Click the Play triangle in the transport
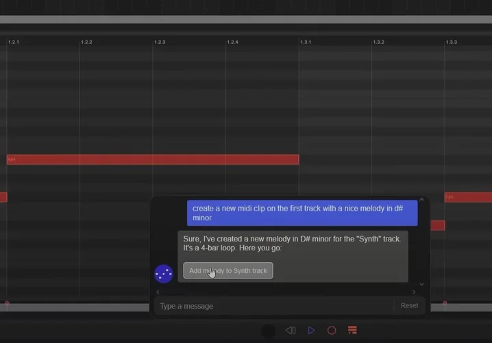Viewport: 492px width, 343px height. pyautogui.click(x=311, y=331)
